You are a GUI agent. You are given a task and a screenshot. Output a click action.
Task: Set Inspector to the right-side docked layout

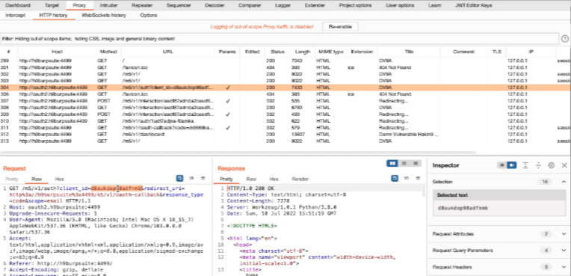(512, 165)
